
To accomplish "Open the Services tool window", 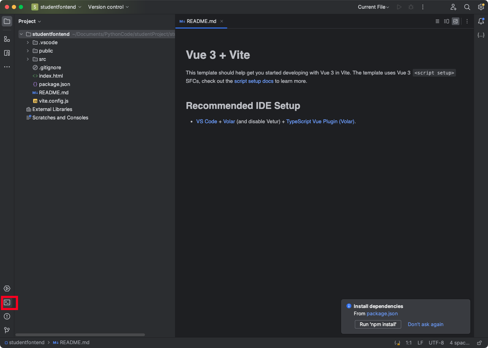I will pyautogui.click(x=7, y=288).
